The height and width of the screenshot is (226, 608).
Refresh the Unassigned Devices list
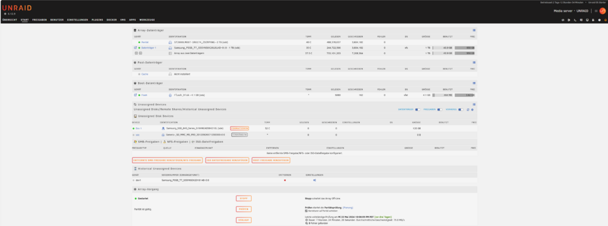(x=468, y=110)
